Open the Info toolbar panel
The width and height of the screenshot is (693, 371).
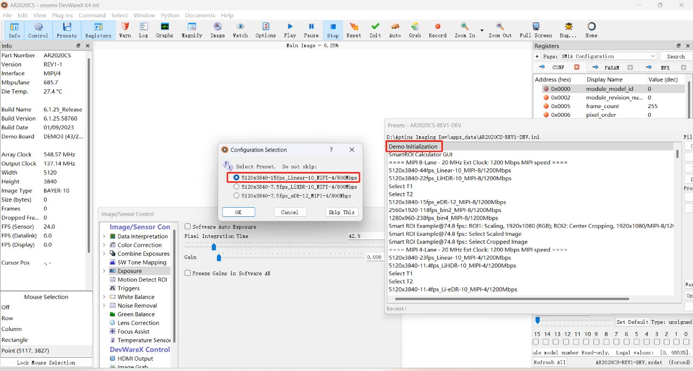pyautogui.click(x=14, y=30)
